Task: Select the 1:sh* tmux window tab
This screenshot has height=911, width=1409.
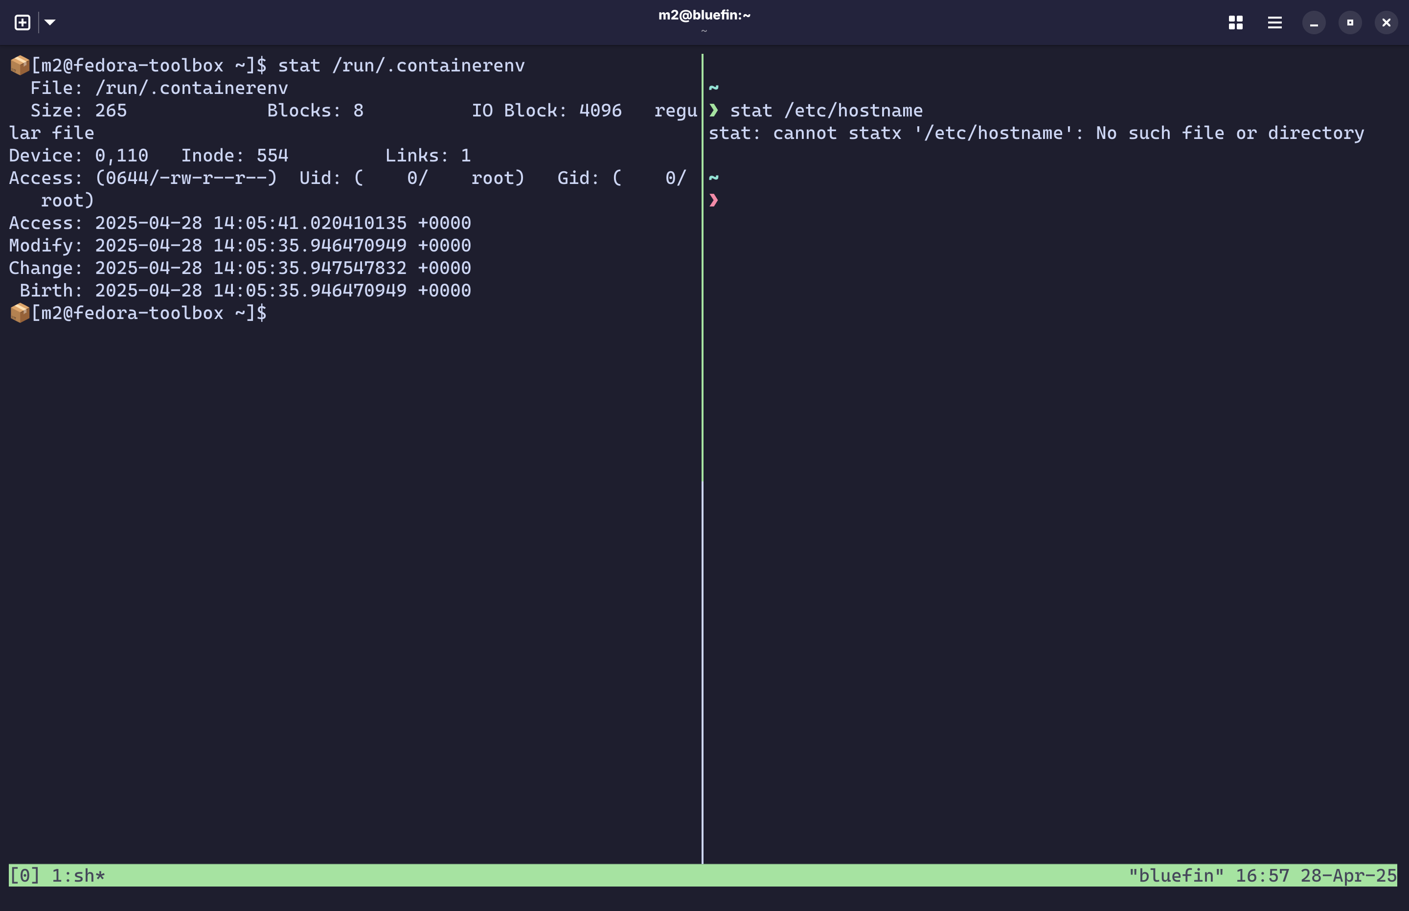Action: point(78,875)
